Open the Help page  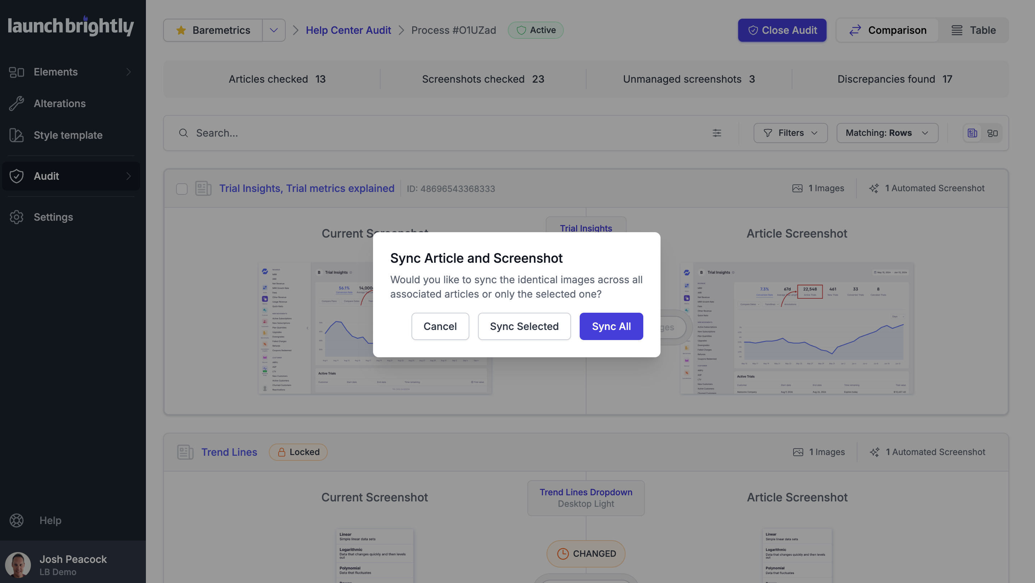(x=50, y=520)
